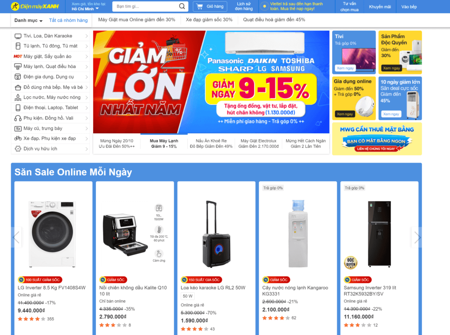Select the TV icon for Tivi, Loa, Dàn Karaoke
Image resolution: width=450 pixels, height=335 pixels.
[18, 36]
